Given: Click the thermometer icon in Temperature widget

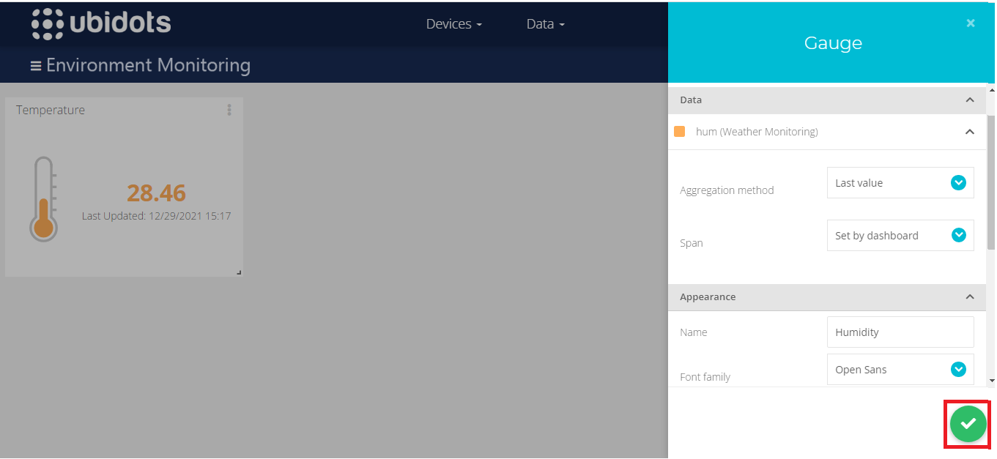Looking at the screenshot, I should coord(44,199).
